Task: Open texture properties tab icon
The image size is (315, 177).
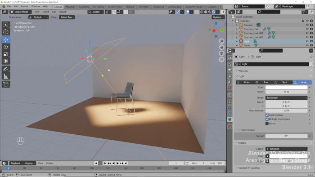Action: tap(230, 127)
